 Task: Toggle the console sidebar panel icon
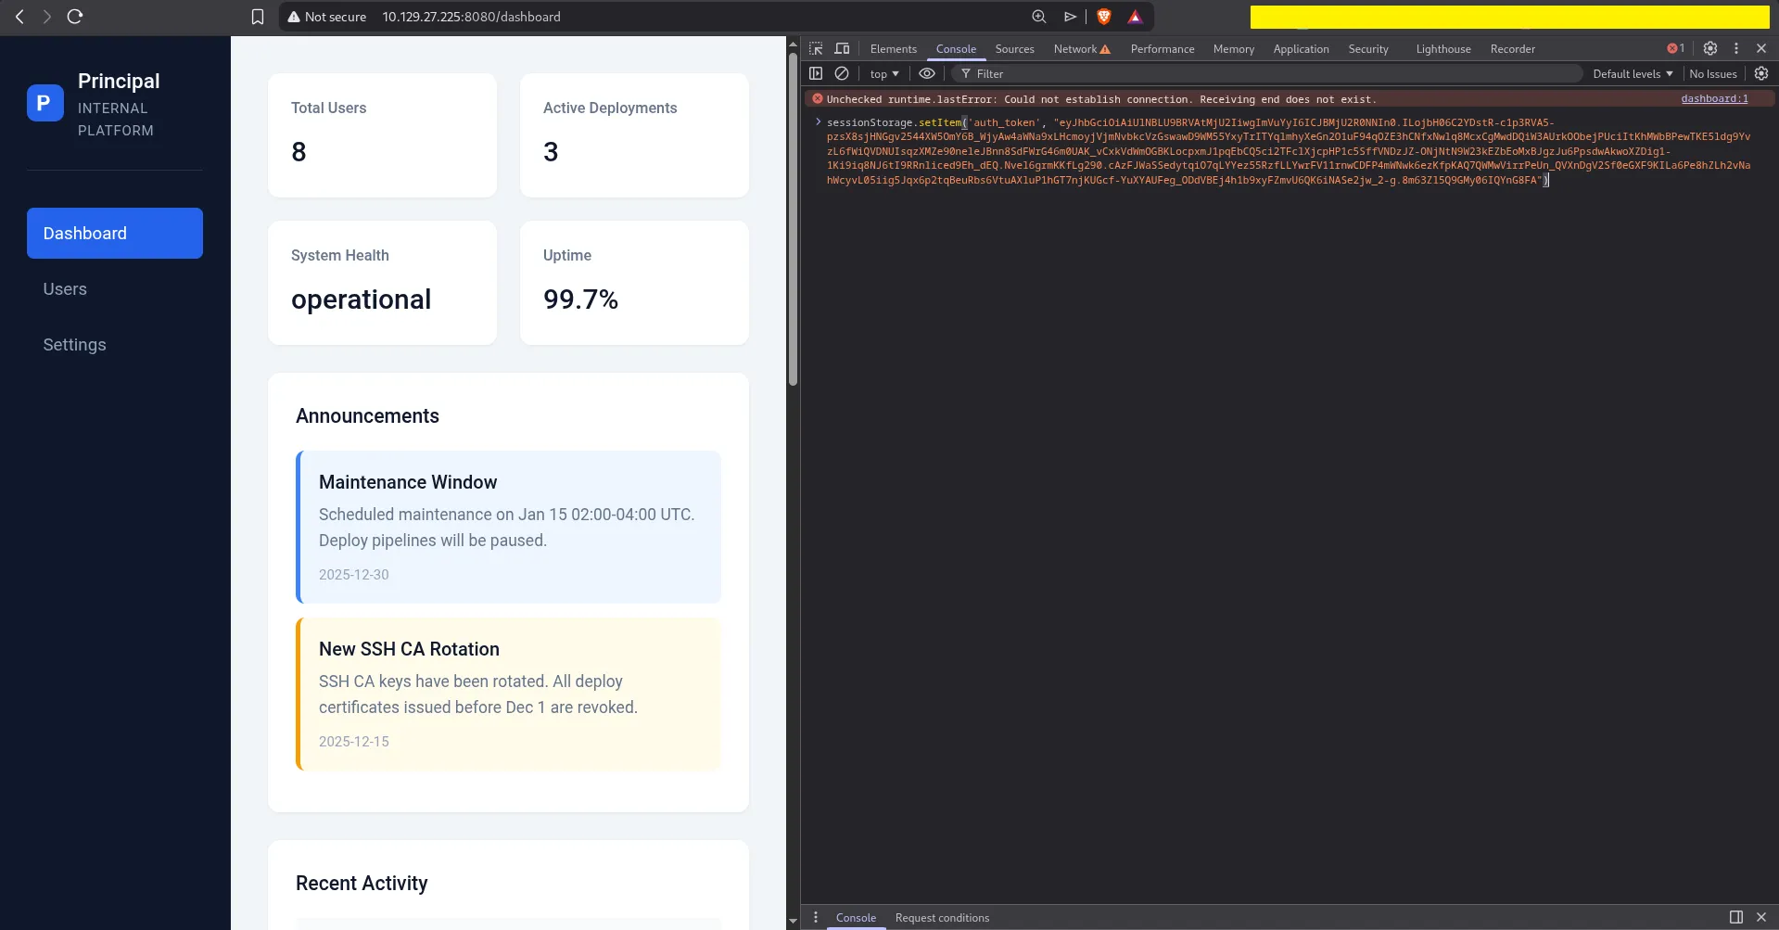pos(816,73)
